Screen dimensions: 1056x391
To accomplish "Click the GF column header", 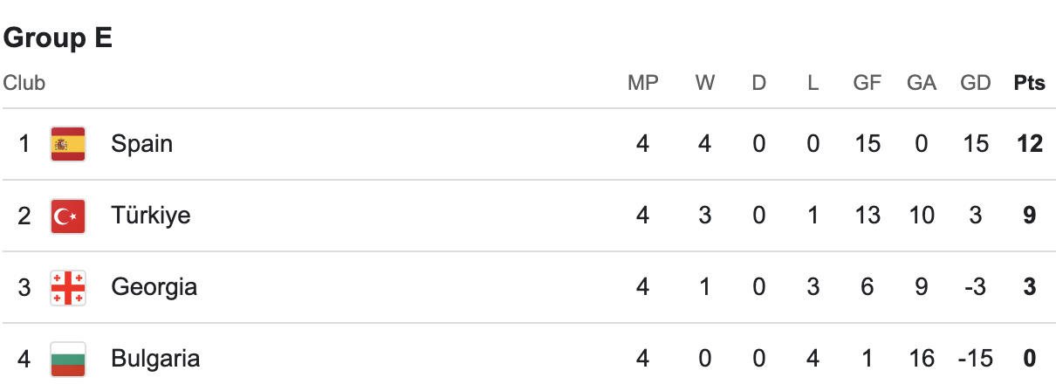I will pos(867,83).
